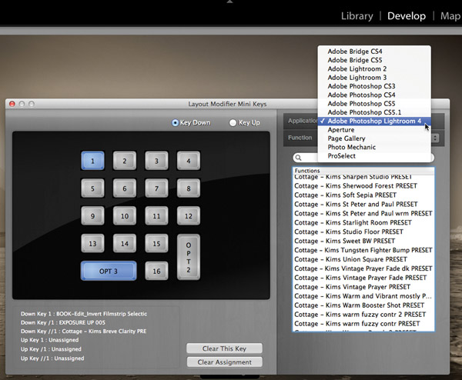This screenshot has width=462, height=380.
Task: Choose Page Gallery from application menu
Action: tap(374, 138)
